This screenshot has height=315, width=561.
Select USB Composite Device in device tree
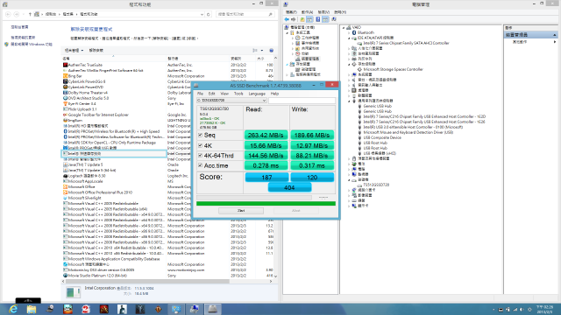382,137
